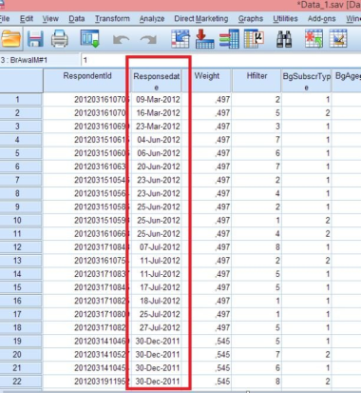This screenshot has width=361, height=393.
Task: Select row number 12 header
Action: coord(21,246)
